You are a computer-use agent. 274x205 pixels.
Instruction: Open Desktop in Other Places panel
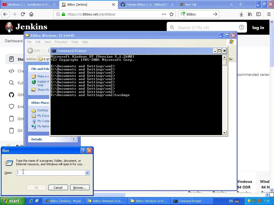(43, 110)
